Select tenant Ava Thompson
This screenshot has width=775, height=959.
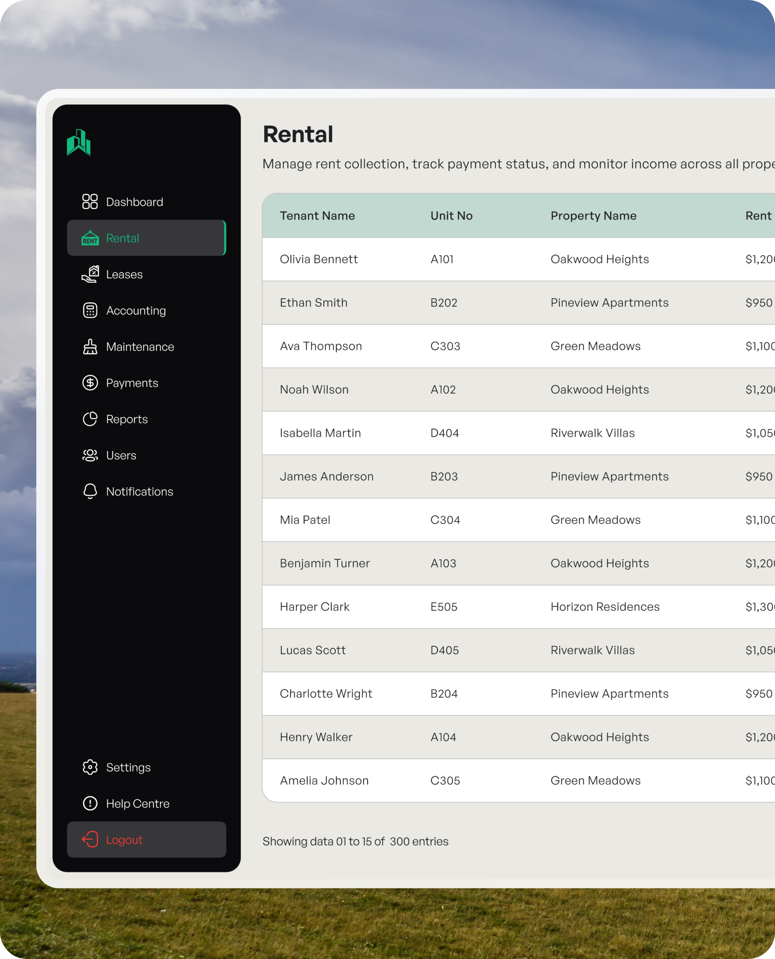coord(321,346)
